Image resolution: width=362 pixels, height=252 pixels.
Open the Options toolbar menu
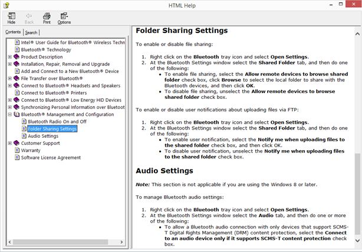pyautogui.click(x=64, y=18)
